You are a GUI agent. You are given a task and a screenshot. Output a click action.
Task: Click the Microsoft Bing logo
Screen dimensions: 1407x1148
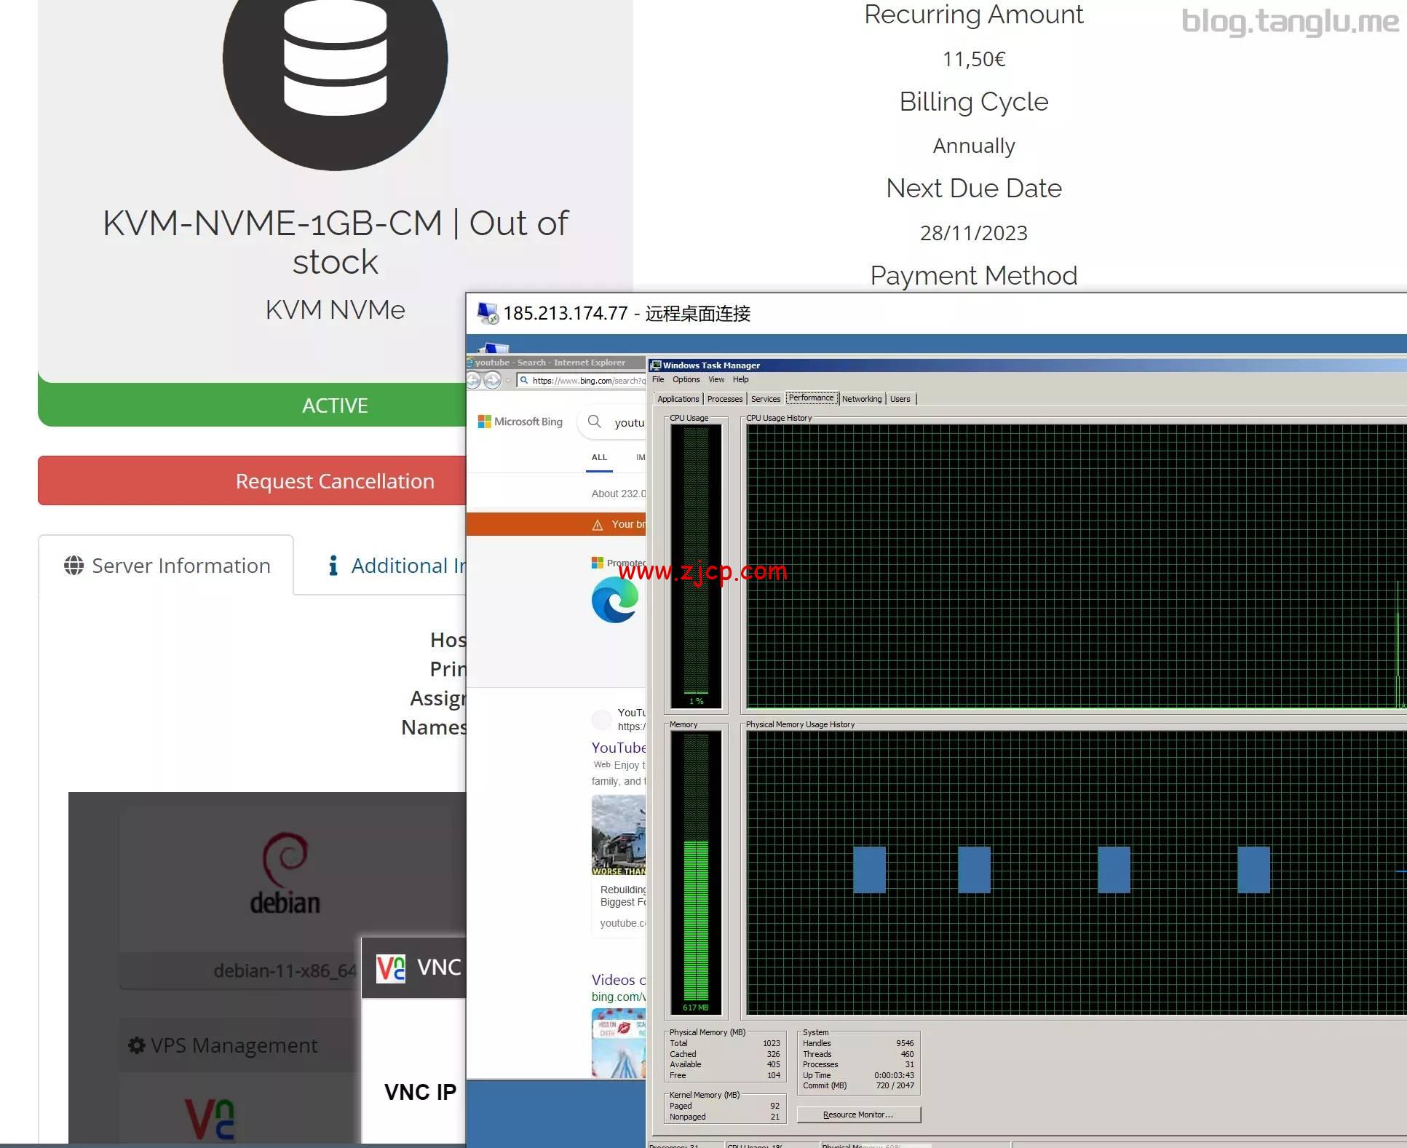click(x=520, y=421)
